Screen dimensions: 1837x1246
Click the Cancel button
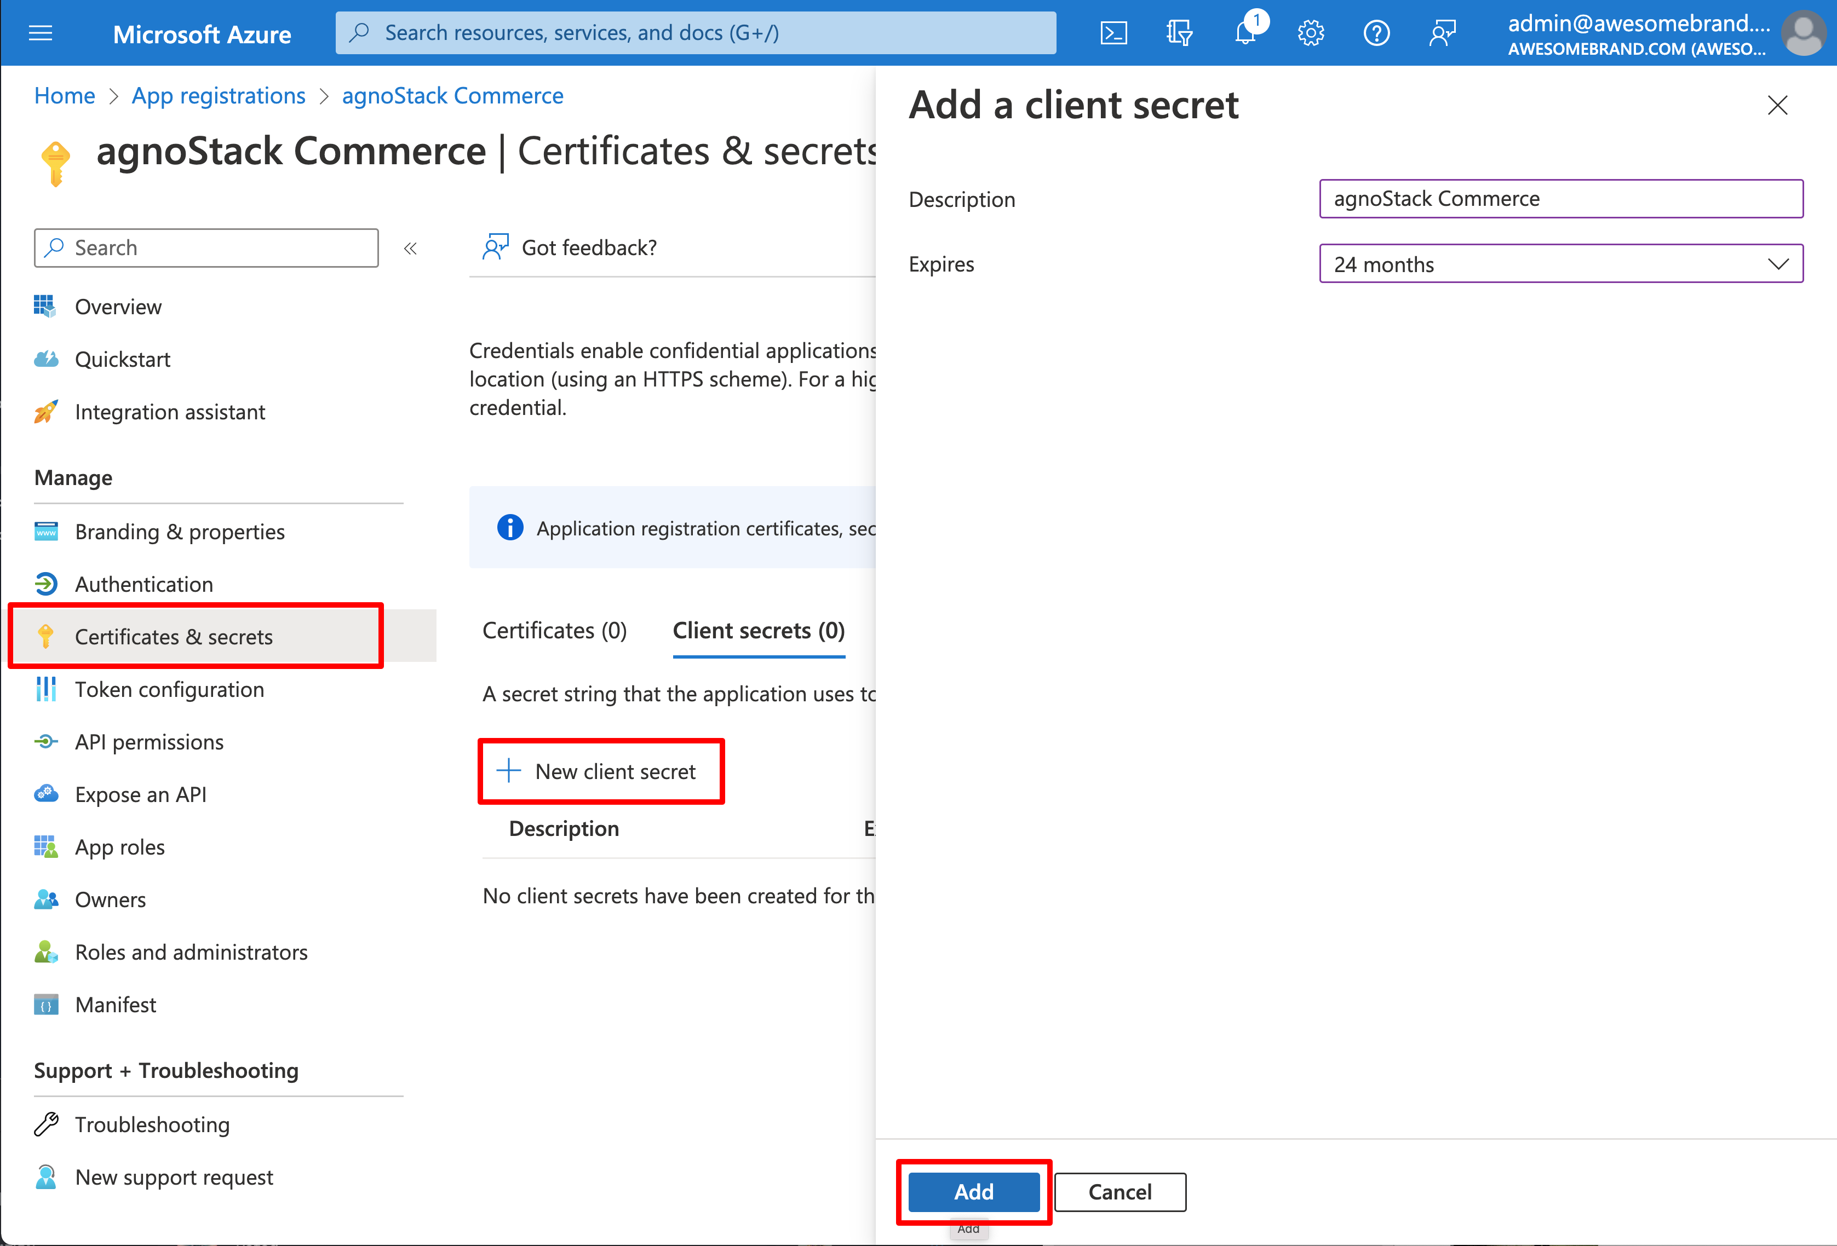pyautogui.click(x=1120, y=1191)
